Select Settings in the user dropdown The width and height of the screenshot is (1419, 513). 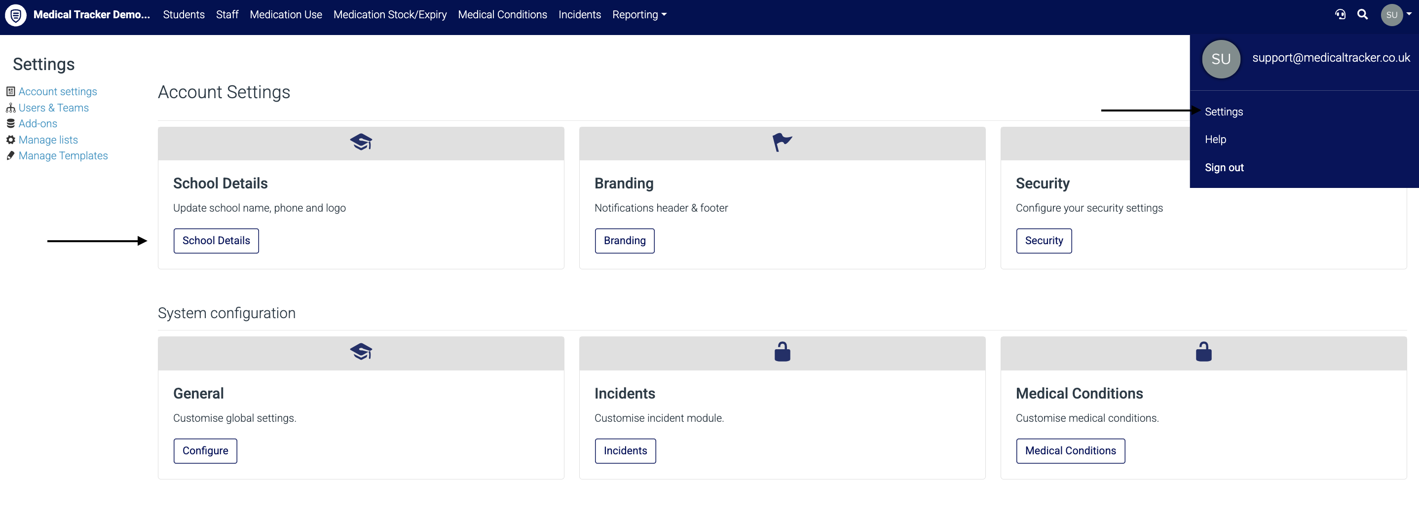click(x=1224, y=112)
